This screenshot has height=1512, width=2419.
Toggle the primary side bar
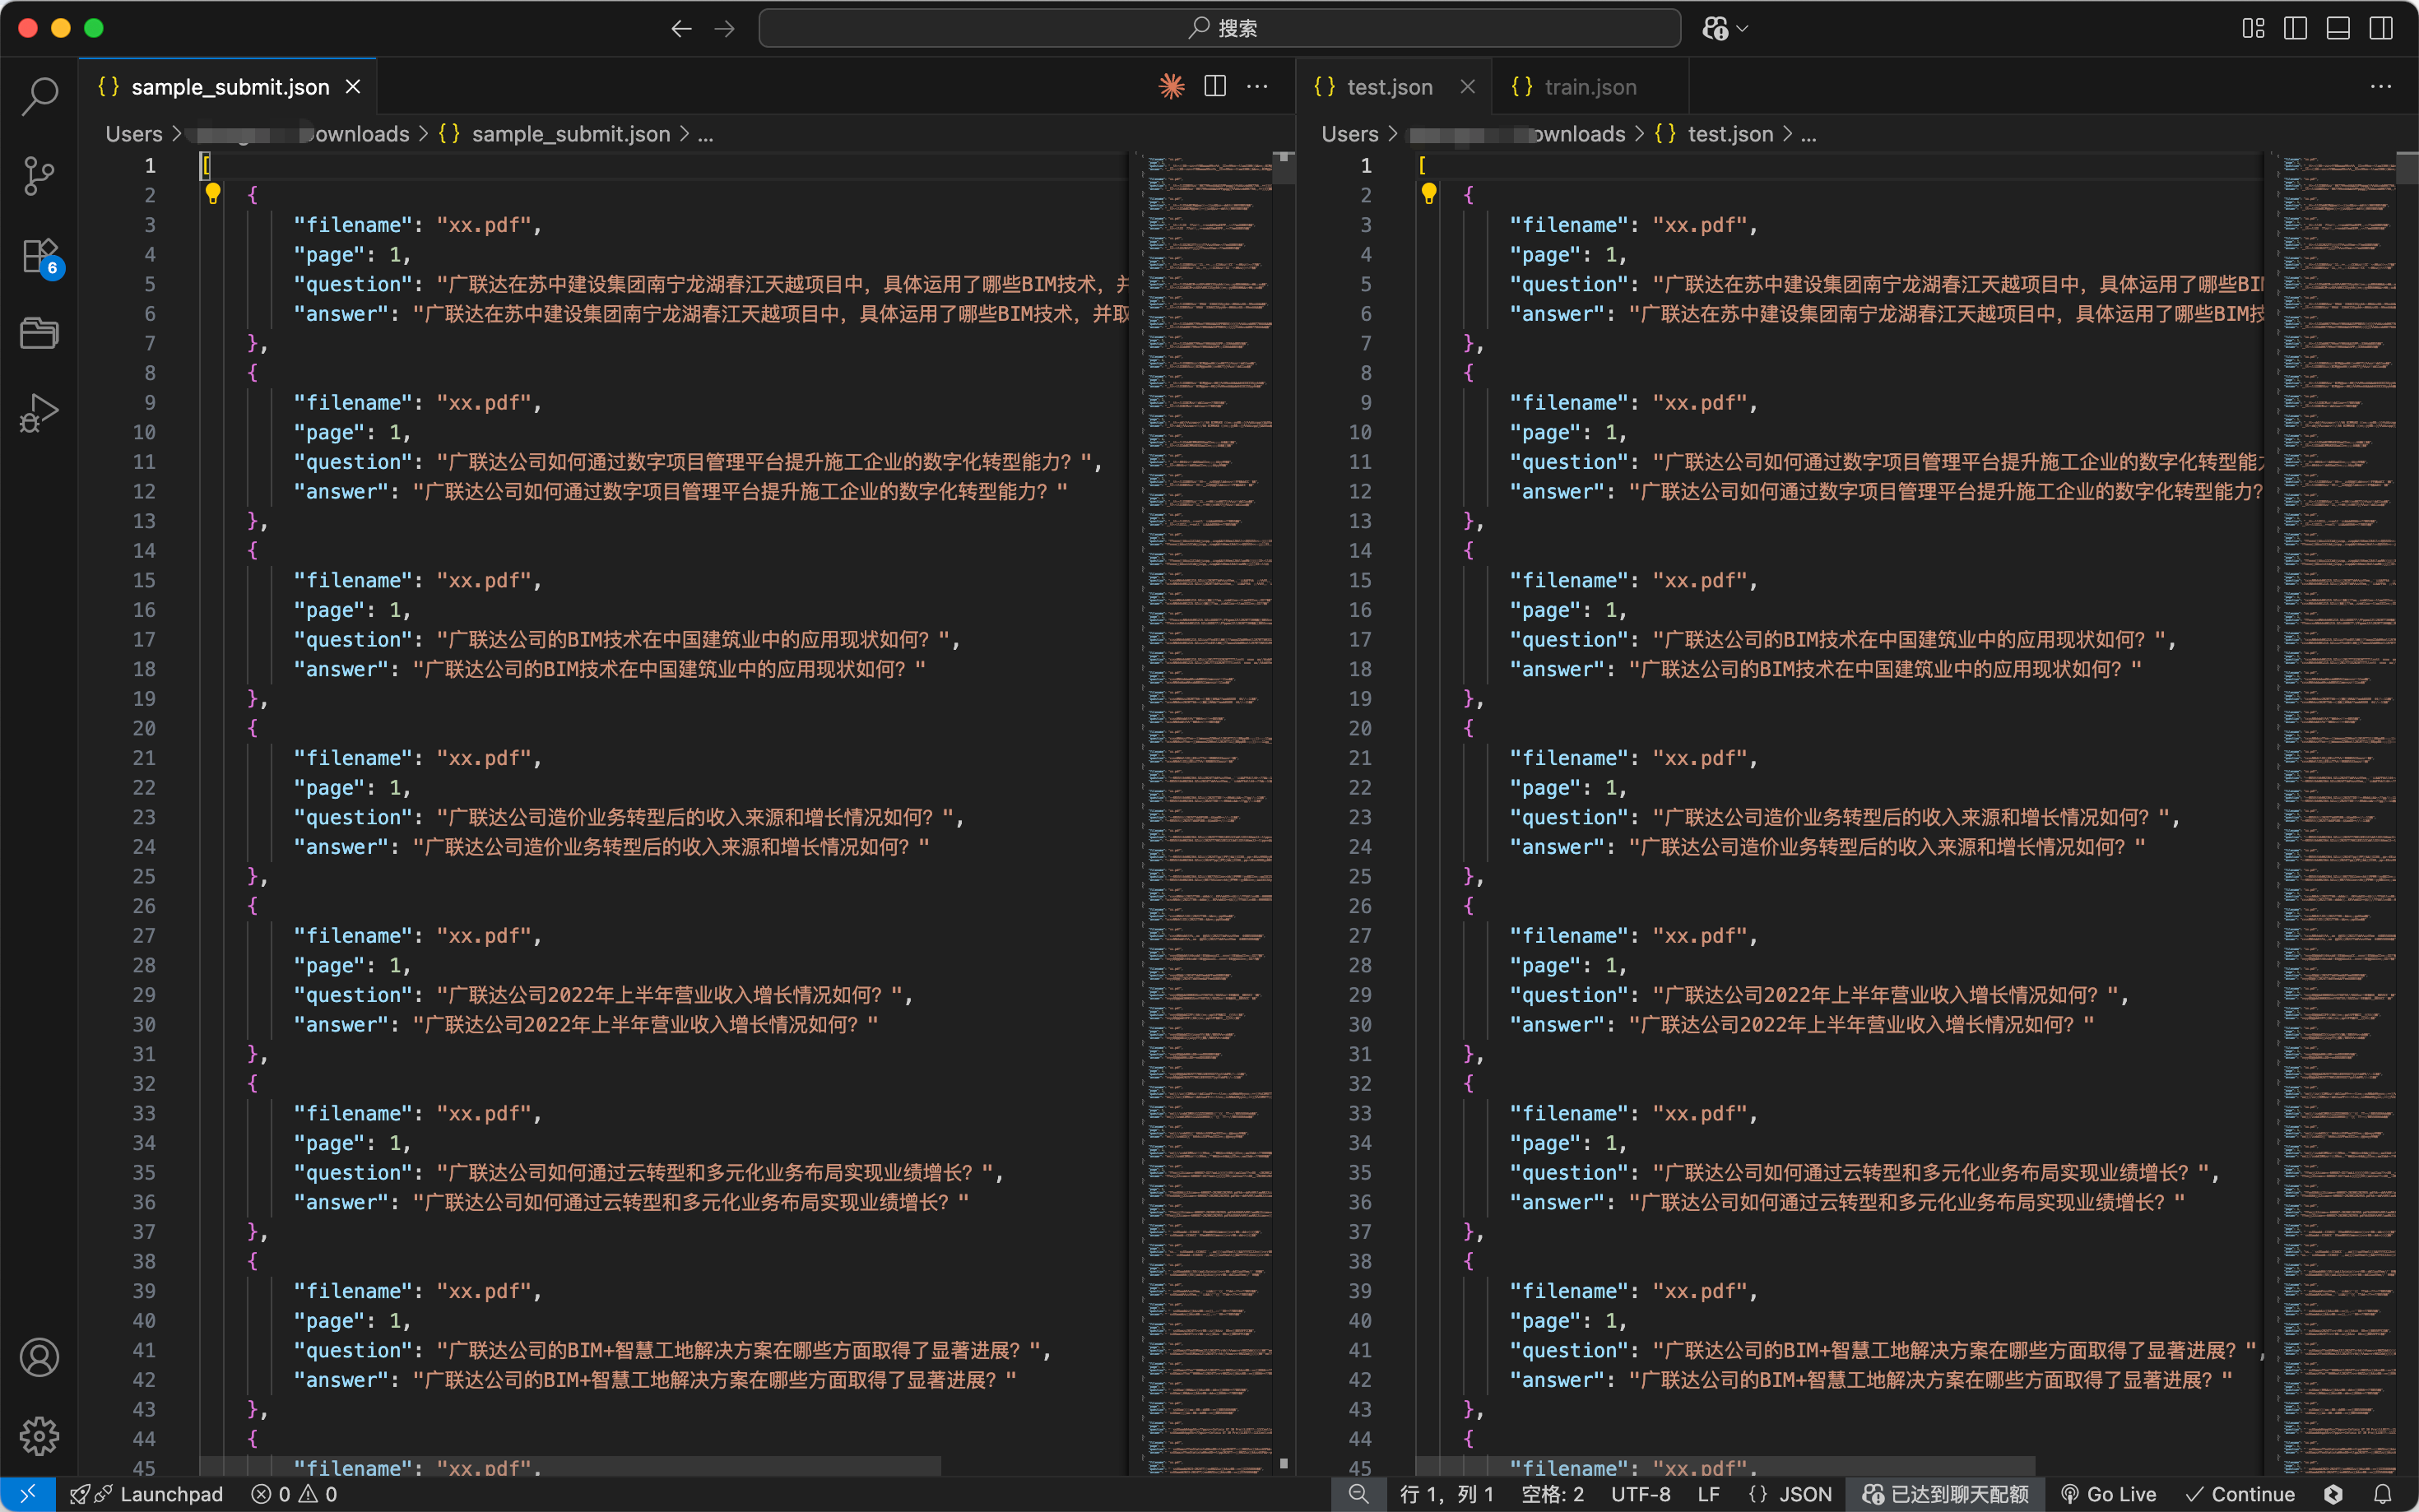(x=2295, y=28)
